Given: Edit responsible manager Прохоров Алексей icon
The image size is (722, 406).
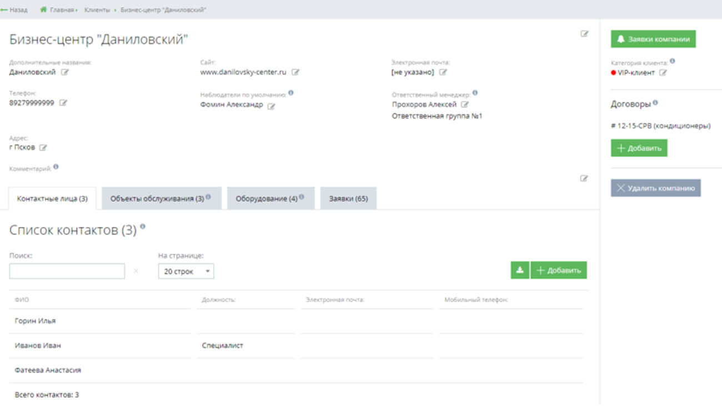Looking at the screenshot, I should [465, 104].
